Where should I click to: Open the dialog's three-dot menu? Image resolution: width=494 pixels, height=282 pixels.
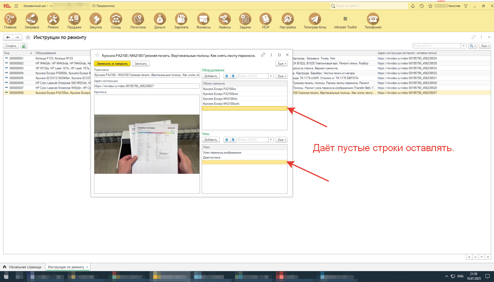click(x=271, y=55)
